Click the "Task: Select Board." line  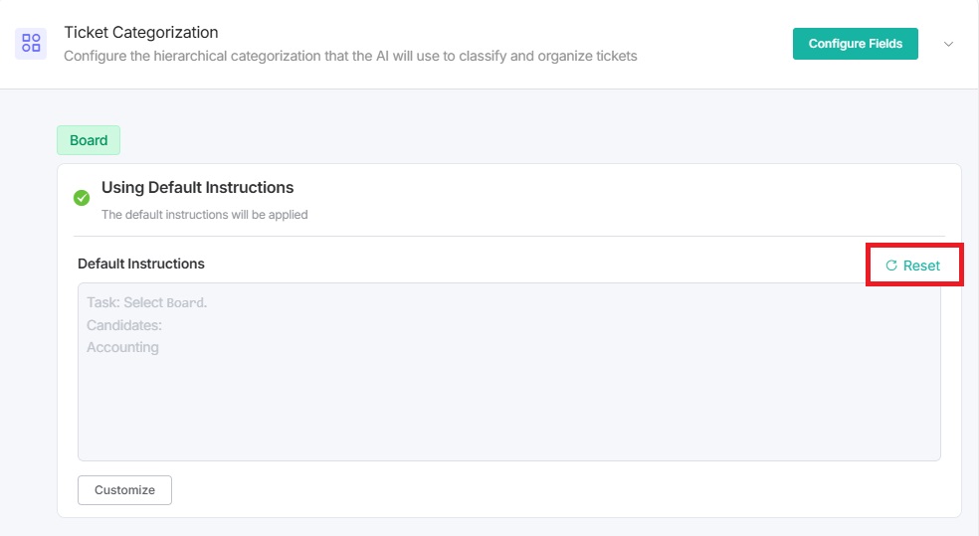pyautogui.click(x=146, y=302)
